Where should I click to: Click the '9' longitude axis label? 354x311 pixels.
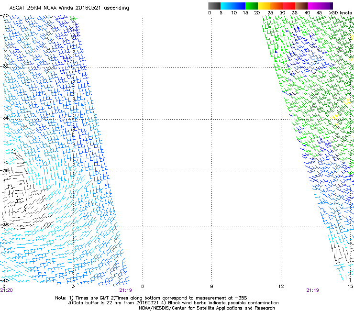pos(211,287)
